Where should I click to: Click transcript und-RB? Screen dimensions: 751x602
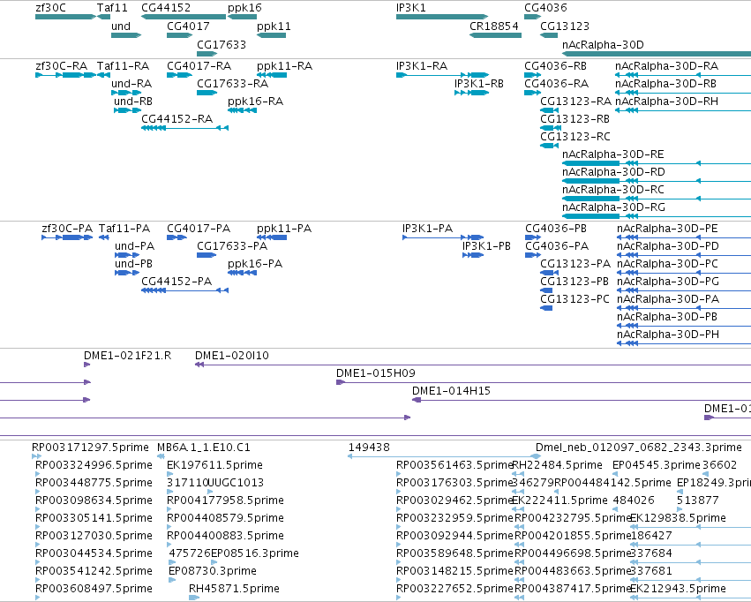coord(127,110)
